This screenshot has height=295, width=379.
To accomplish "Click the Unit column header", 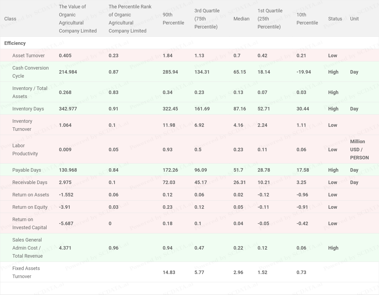I will point(354,19).
